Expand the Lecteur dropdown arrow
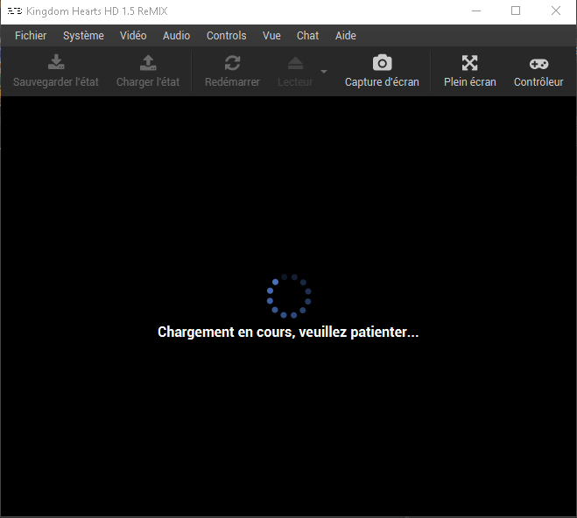The height and width of the screenshot is (518, 577). coord(324,72)
